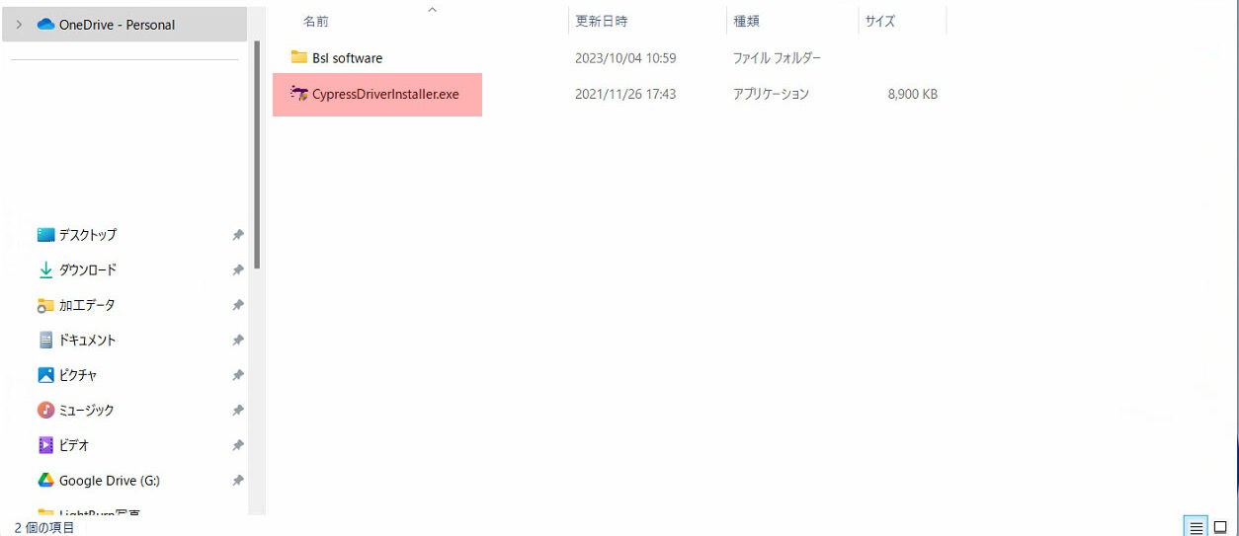Image resolution: width=1239 pixels, height=536 pixels.
Task: Open ピクチャ in quick access
Action: tap(78, 375)
